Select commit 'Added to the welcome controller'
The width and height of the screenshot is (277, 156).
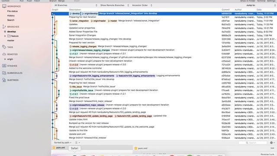(x=164, y=68)
